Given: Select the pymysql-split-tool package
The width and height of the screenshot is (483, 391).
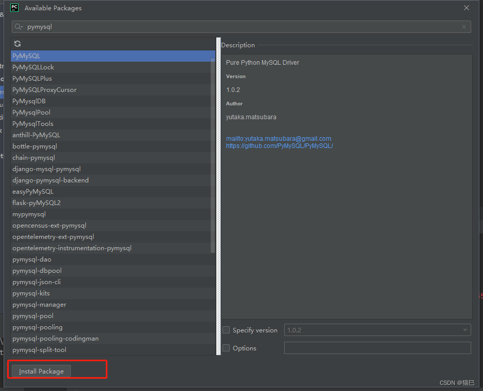Looking at the screenshot, I should click(x=113, y=350).
